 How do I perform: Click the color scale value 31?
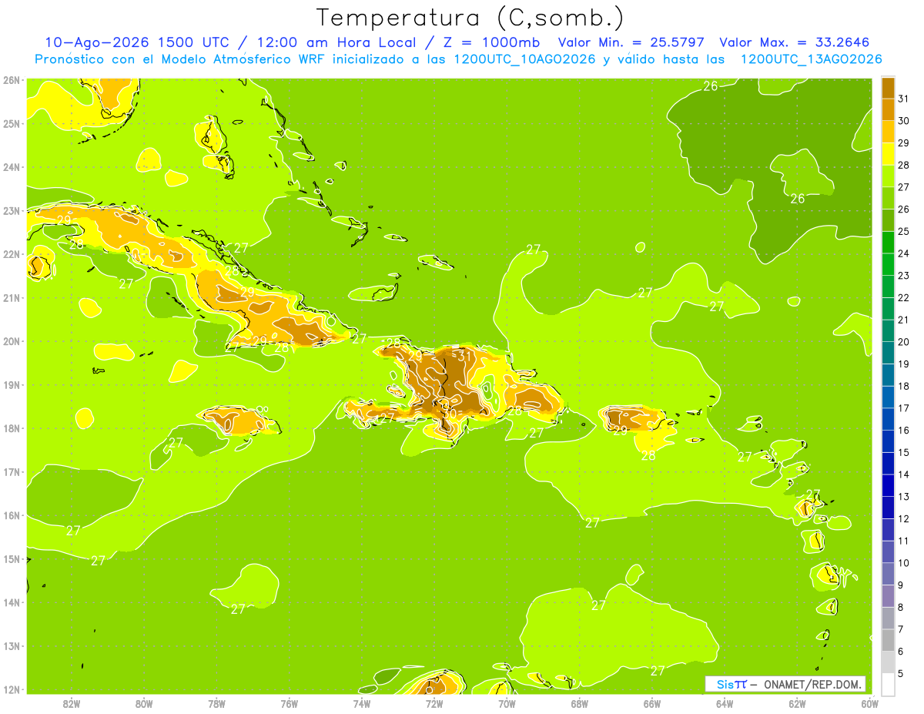905,99
